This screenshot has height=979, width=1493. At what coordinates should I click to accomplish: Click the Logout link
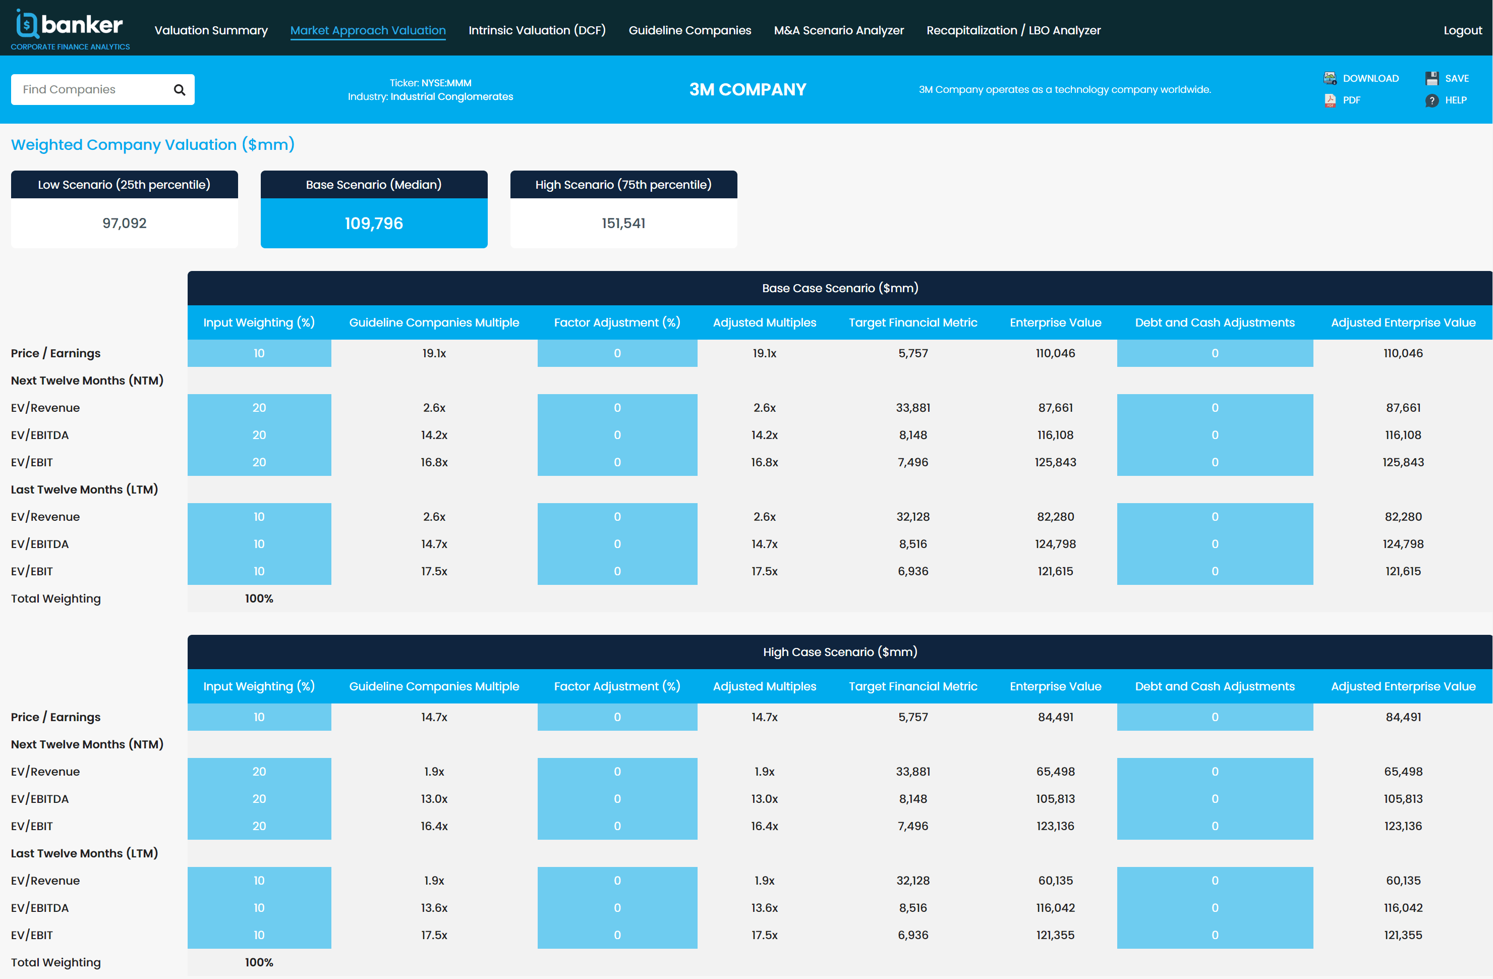1462,30
